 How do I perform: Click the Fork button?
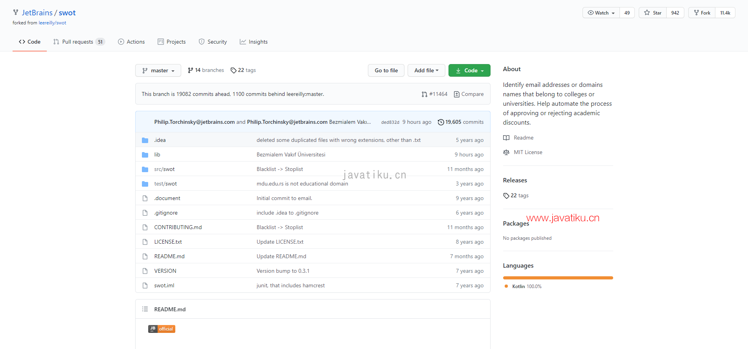click(x=702, y=13)
